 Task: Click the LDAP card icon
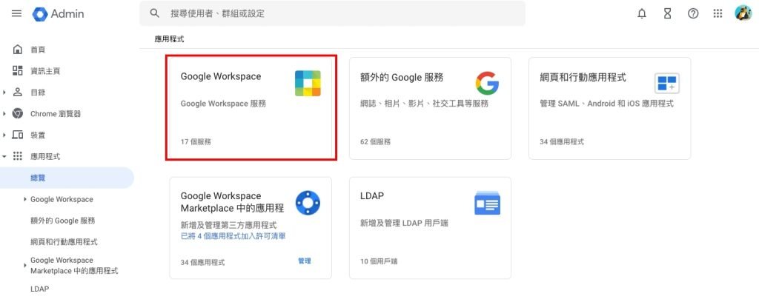click(x=487, y=203)
